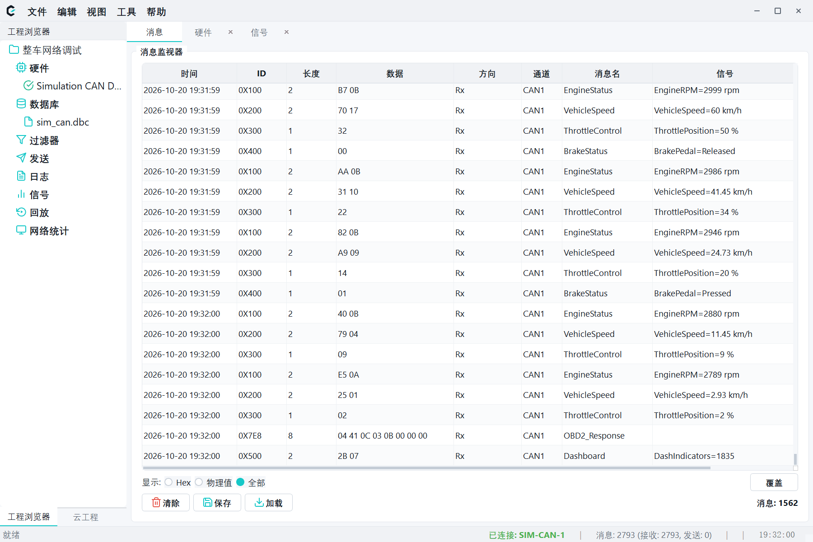
Task: Open the 编辑 menu
Action: click(67, 12)
